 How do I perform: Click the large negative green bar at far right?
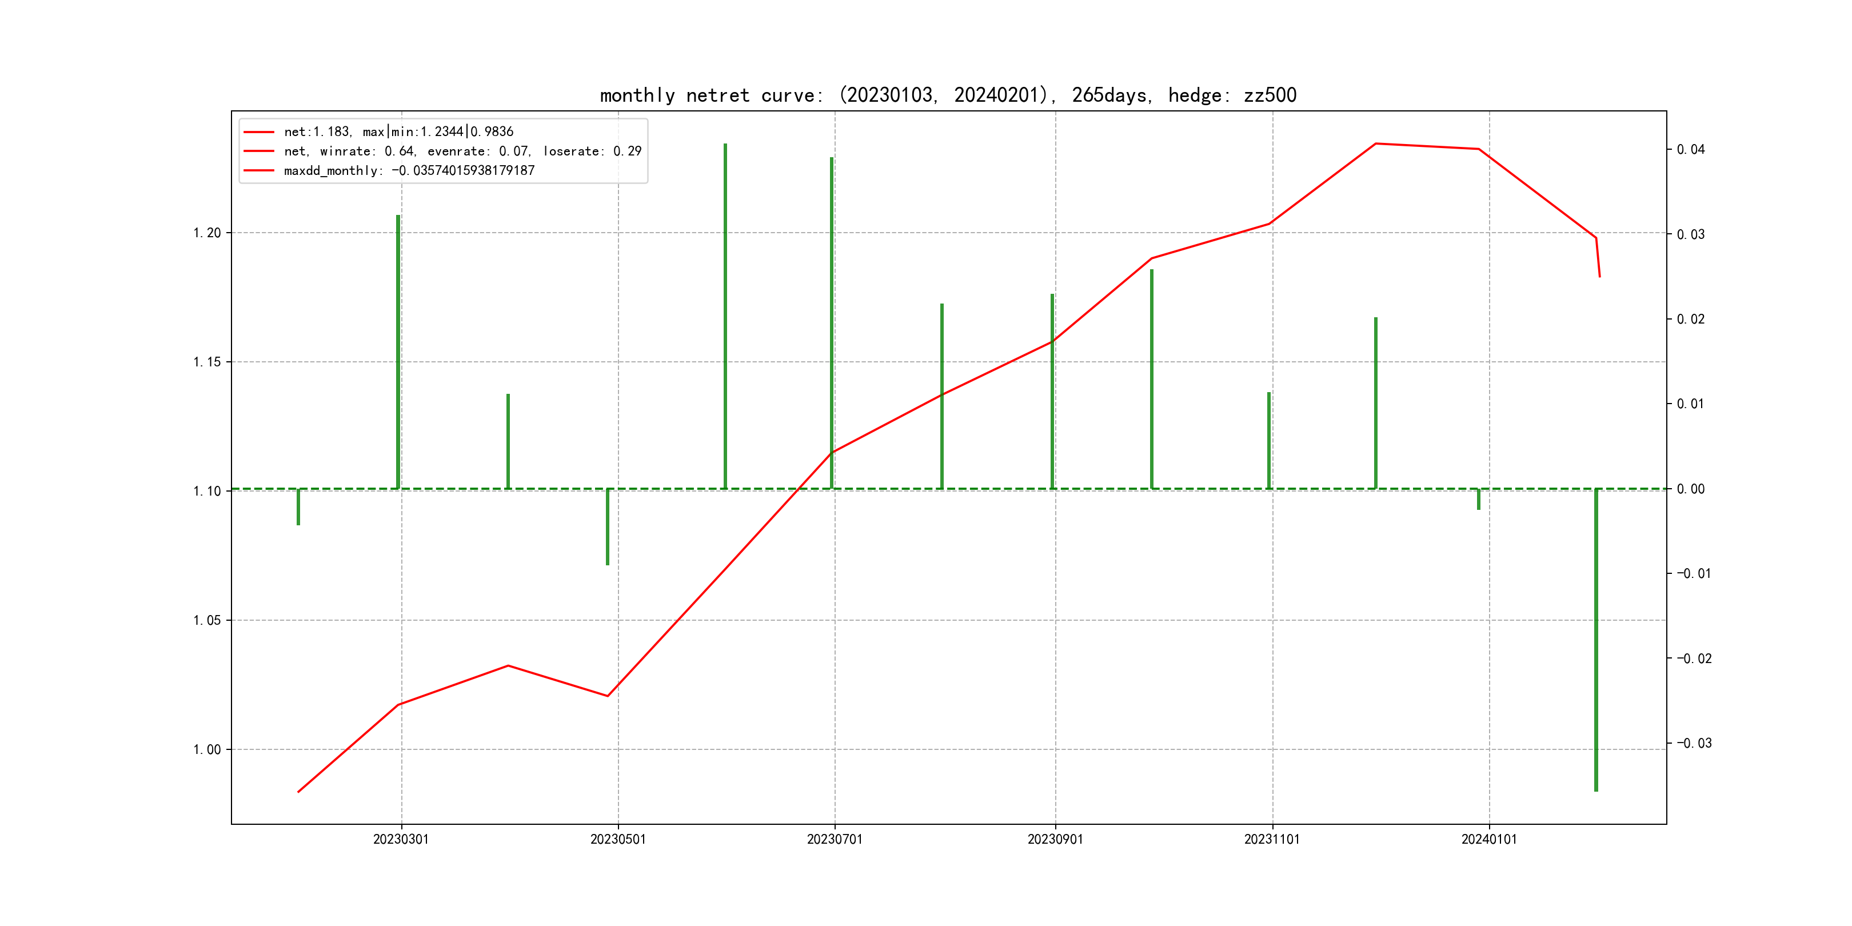point(1596,640)
